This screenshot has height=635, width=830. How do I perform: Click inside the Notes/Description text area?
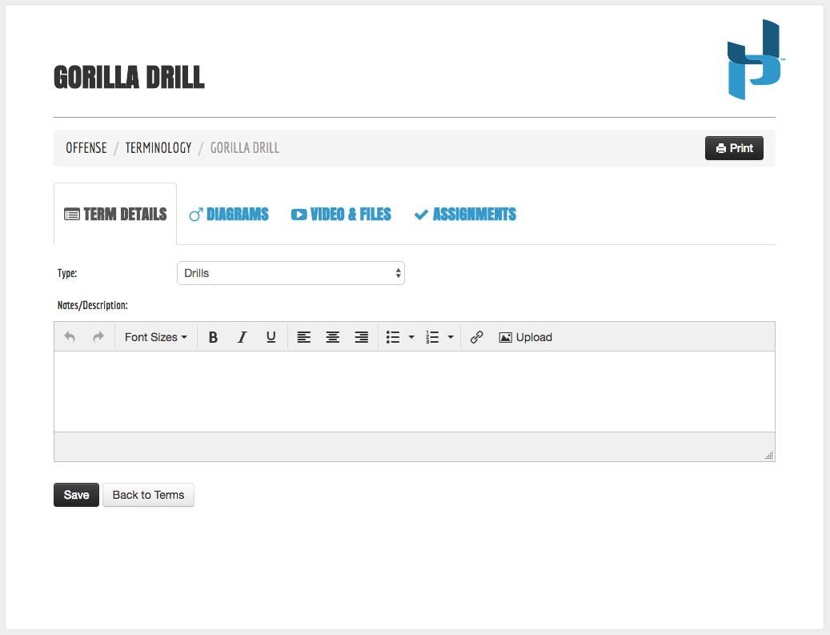(414, 392)
